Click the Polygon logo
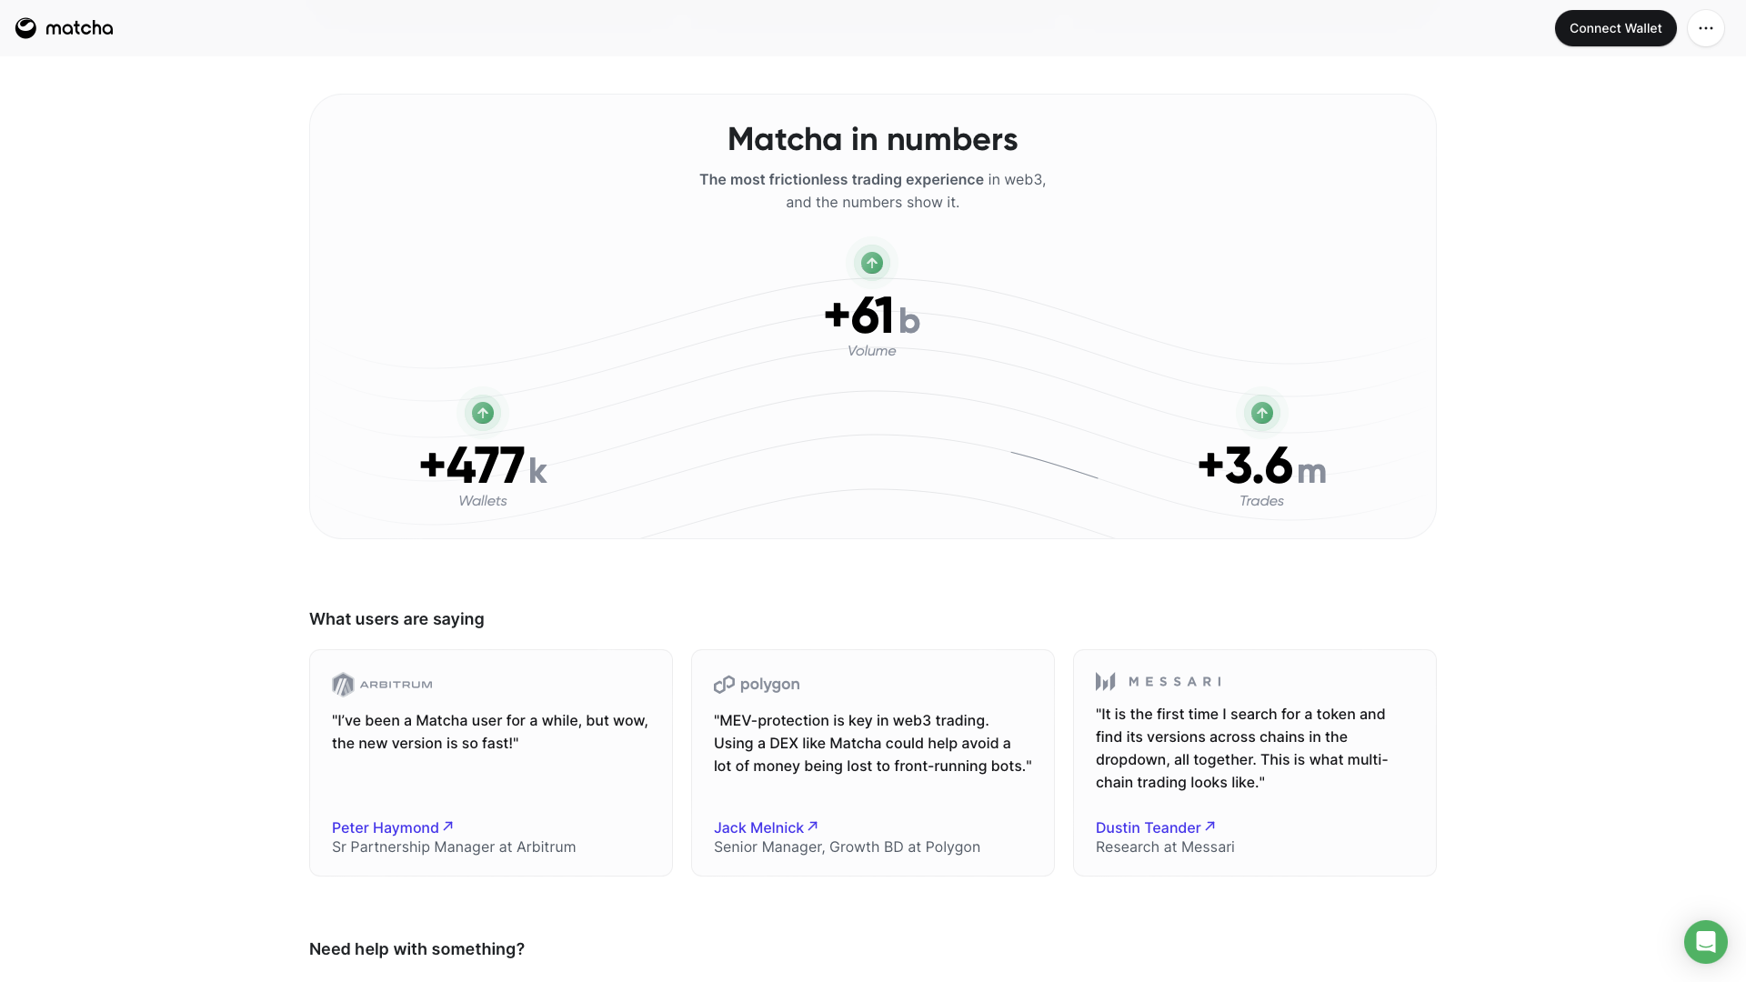This screenshot has height=982, width=1746. 757,684
